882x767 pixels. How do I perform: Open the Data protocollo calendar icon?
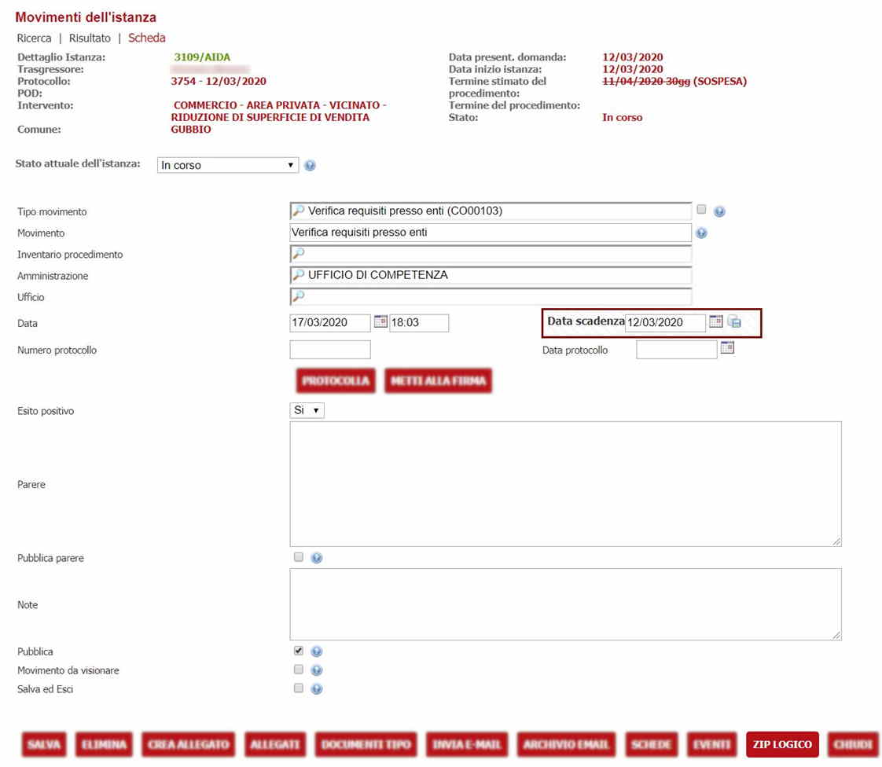[x=727, y=348]
